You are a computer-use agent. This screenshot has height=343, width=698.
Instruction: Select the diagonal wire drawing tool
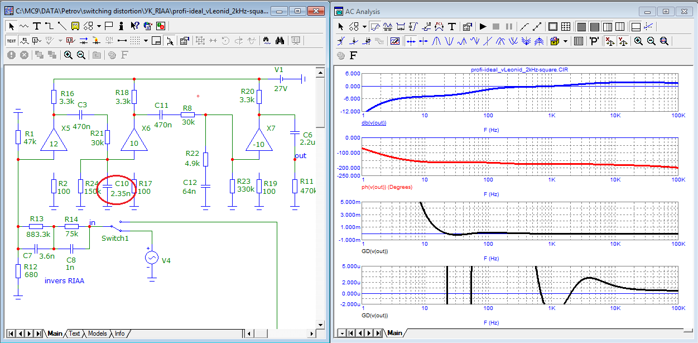pyautogui.click(x=61, y=26)
